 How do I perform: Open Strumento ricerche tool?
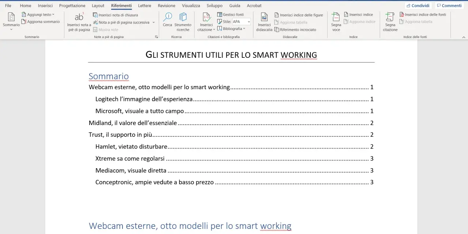(183, 22)
